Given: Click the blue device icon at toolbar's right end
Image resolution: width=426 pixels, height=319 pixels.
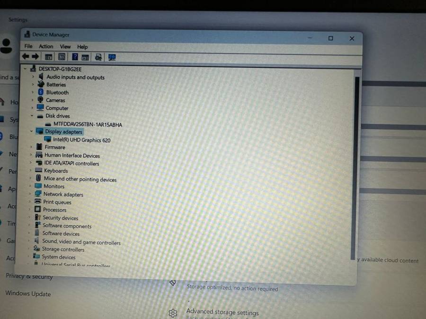Looking at the screenshot, I should pos(112,57).
